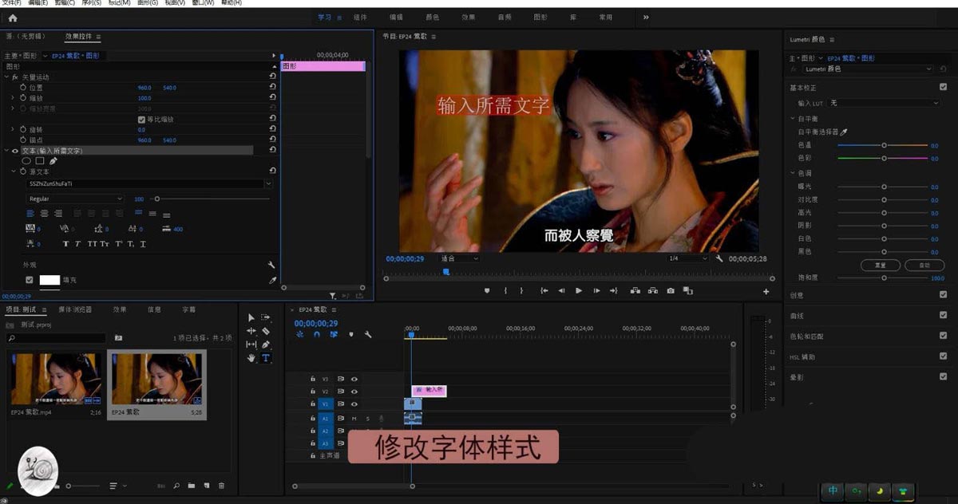Viewport: 958px width, 504px height.
Task: Select the Pen tool in timeline toolbox
Action: pyautogui.click(x=266, y=345)
